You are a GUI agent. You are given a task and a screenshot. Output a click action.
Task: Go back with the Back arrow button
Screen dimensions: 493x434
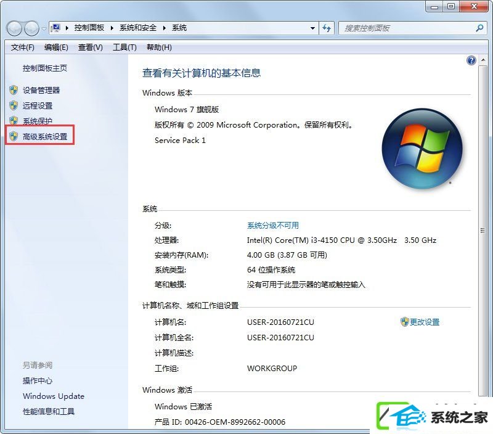click(x=14, y=28)
